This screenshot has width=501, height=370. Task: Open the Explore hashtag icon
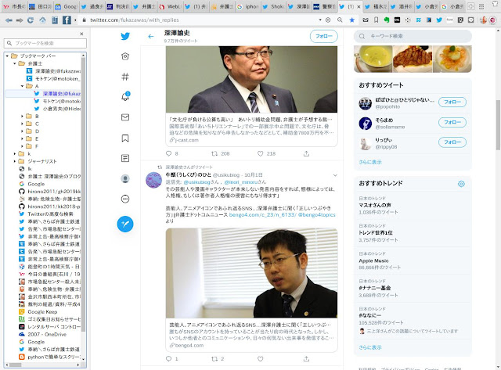(x=125, y=77)
